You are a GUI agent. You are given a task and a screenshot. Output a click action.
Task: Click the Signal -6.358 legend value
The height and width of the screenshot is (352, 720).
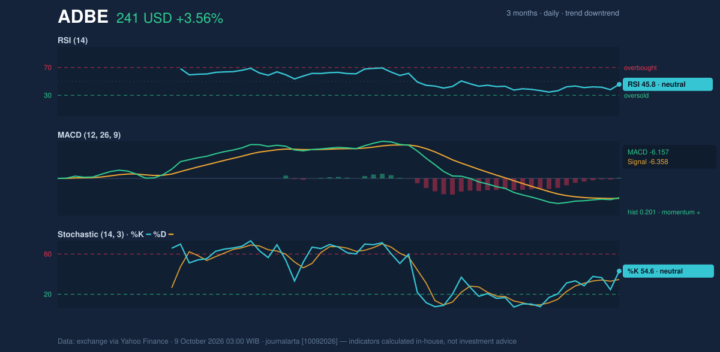coord(648,162)
